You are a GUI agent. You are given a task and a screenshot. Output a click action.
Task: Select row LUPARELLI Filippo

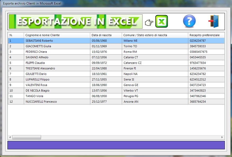click(x=116, y=79)
